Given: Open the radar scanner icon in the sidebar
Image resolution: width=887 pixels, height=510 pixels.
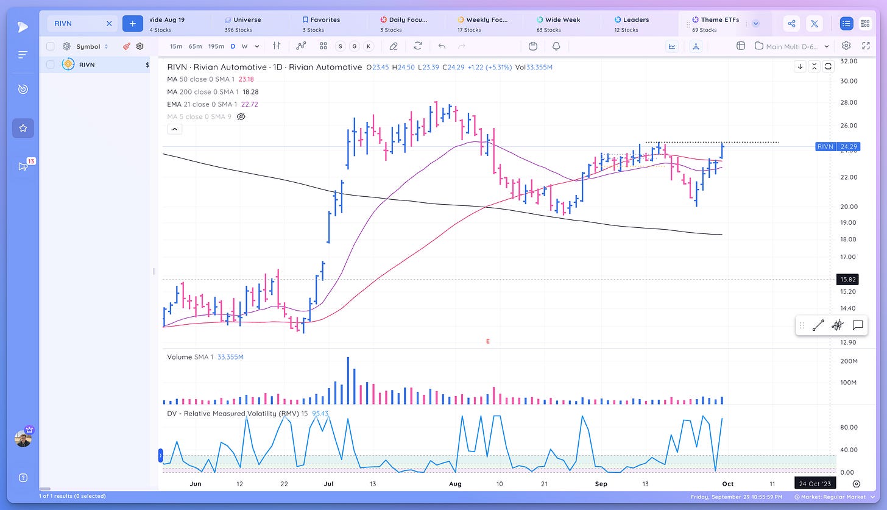Looking at the screenshot, I should 23,90.
